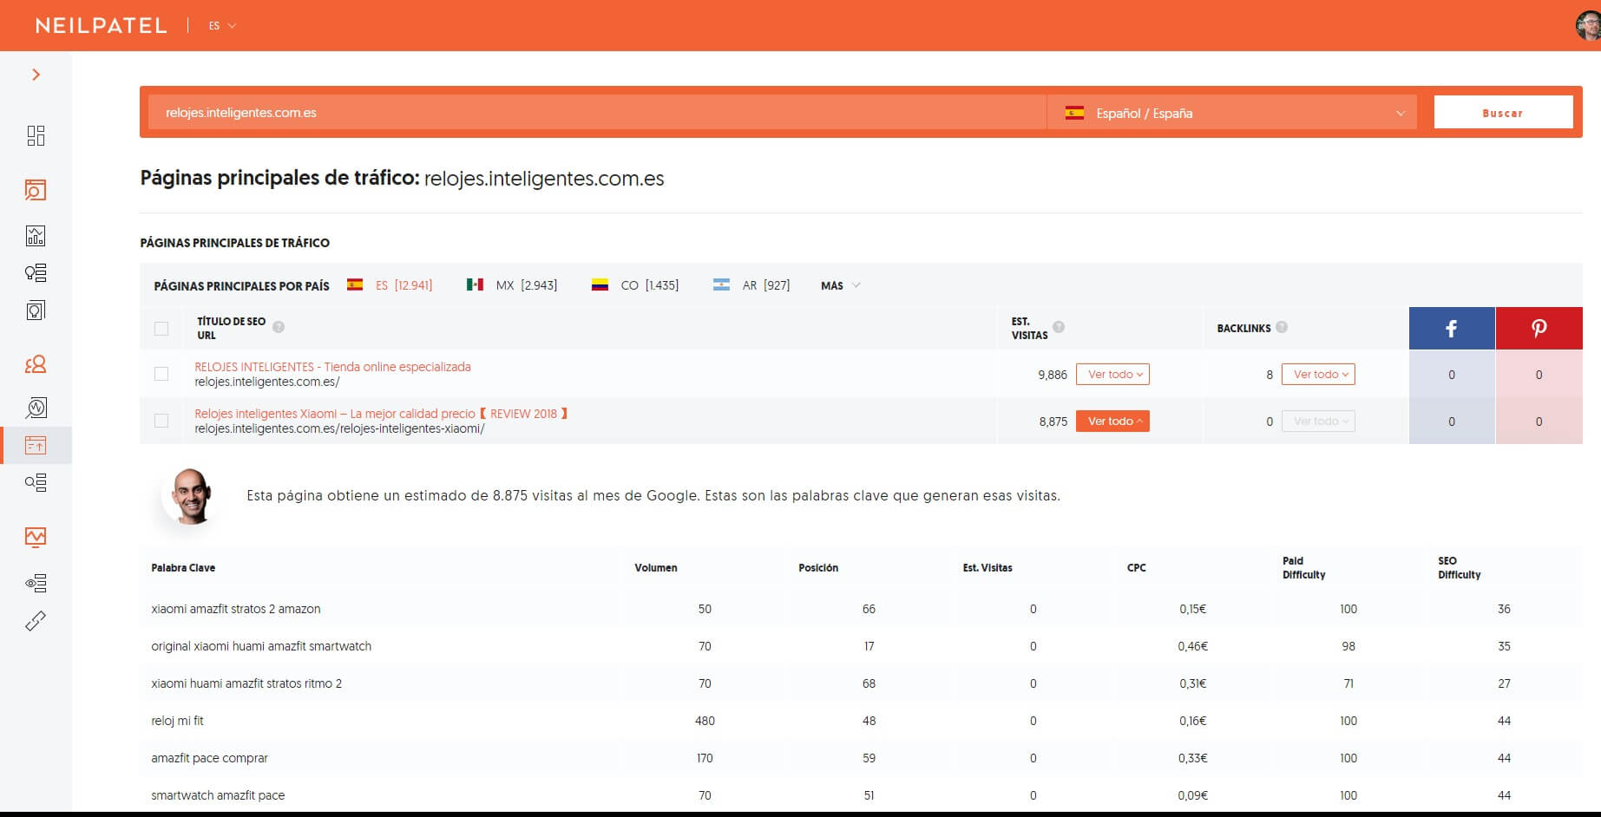Open content ideas lightbulb-page icon

36,310
